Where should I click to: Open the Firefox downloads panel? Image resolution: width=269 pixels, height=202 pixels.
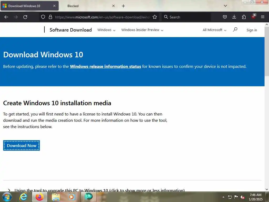[x=234, y=17]
